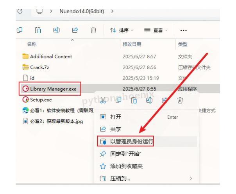Viewport: 236px width, 194px height.
Task: Click toolbar Paste icon
Action: tap(38, 30)
